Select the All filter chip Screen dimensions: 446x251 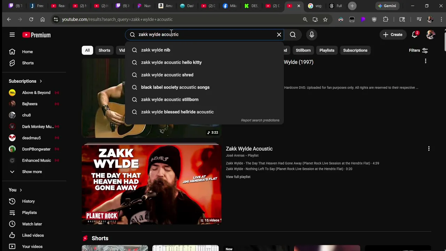(87, 50)
